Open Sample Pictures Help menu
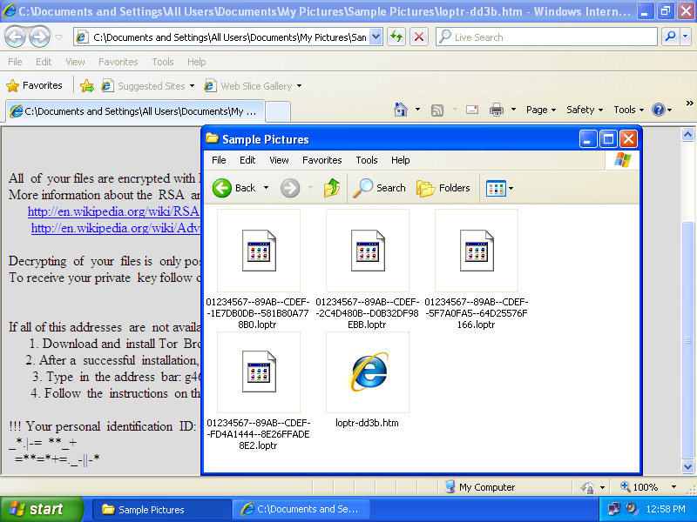697x522 pixels. point(401,160)
